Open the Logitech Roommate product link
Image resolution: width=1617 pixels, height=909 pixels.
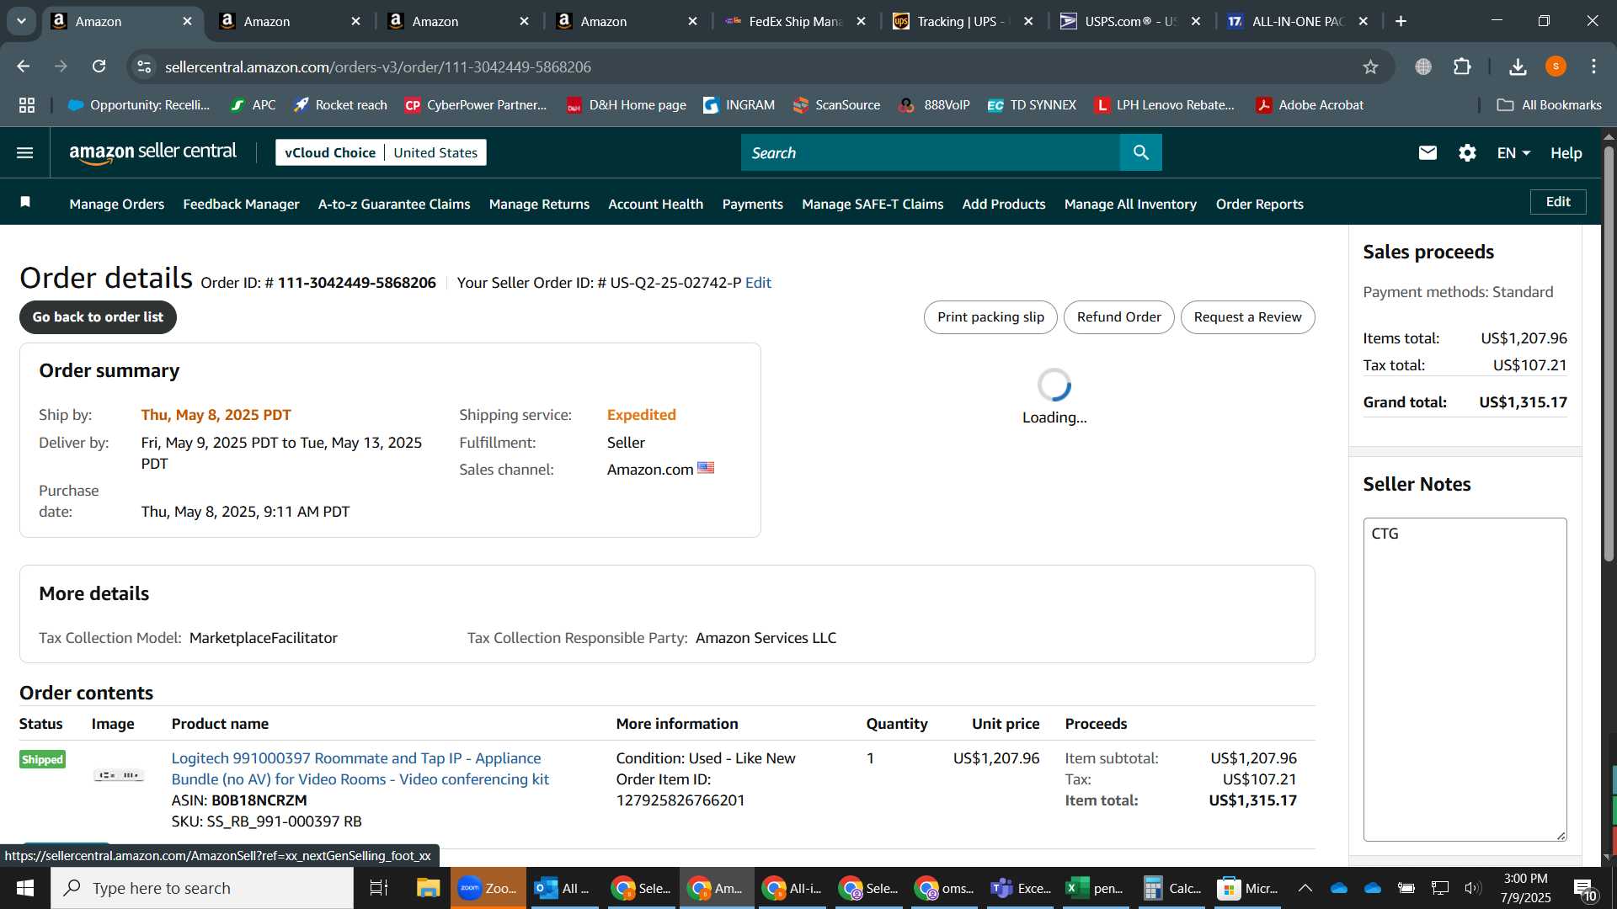[360, 768]
